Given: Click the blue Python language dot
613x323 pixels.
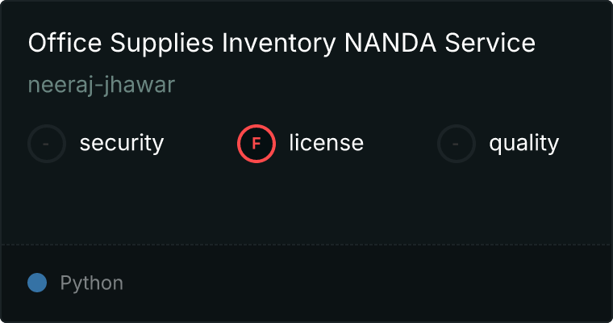Looking at the screenshot, I should coord(37,283).
